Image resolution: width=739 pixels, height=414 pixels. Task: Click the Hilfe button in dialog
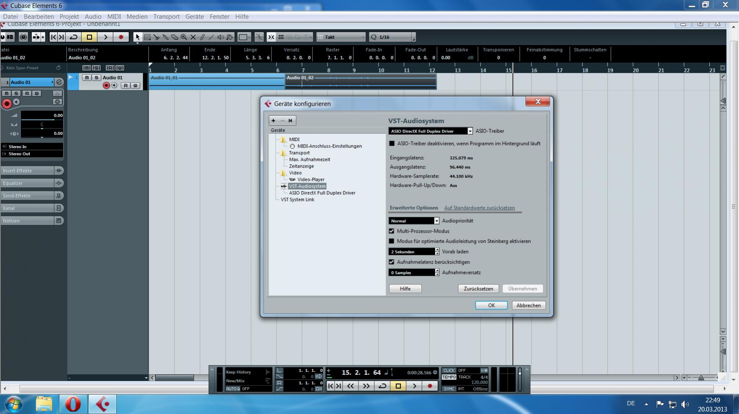(405, 289)
